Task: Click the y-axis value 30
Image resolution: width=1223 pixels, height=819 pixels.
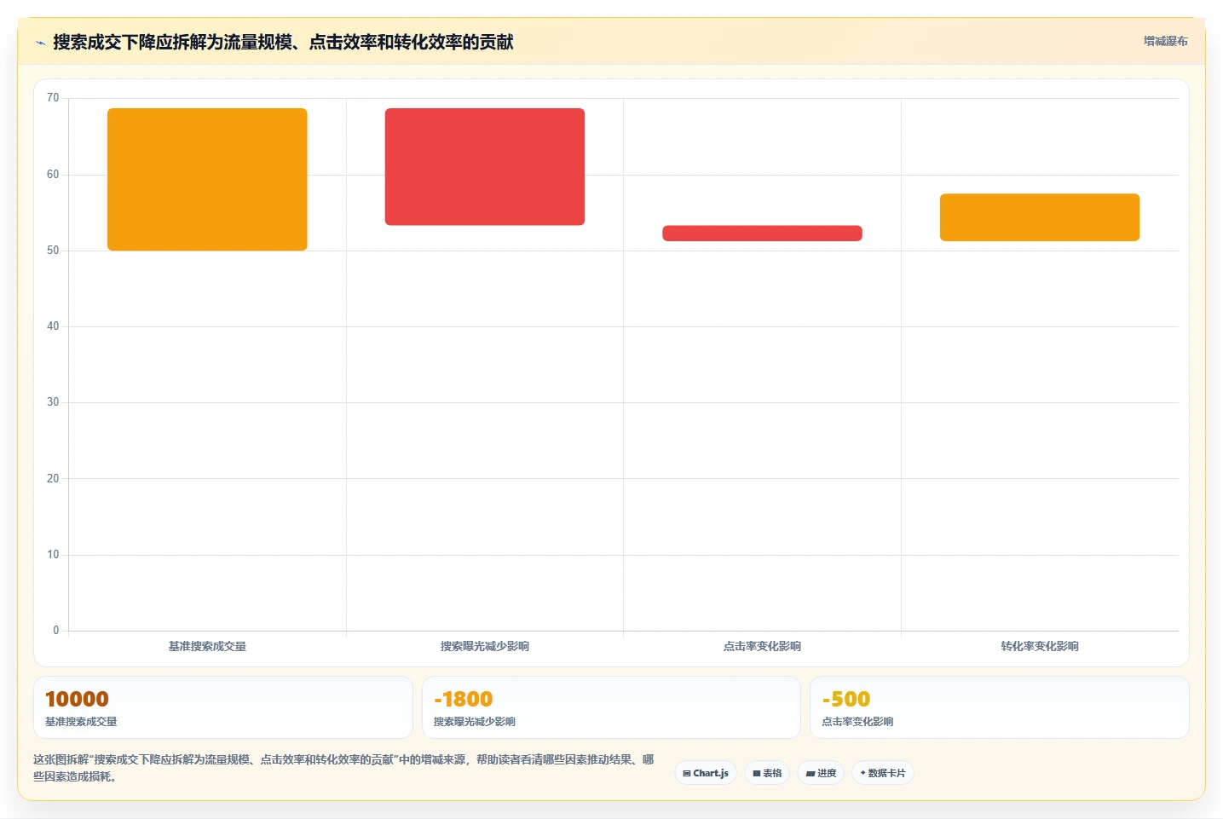Action: [53, 402]
